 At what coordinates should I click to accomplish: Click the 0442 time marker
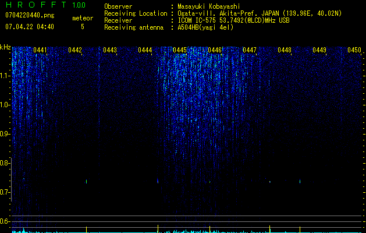(75, 50)
